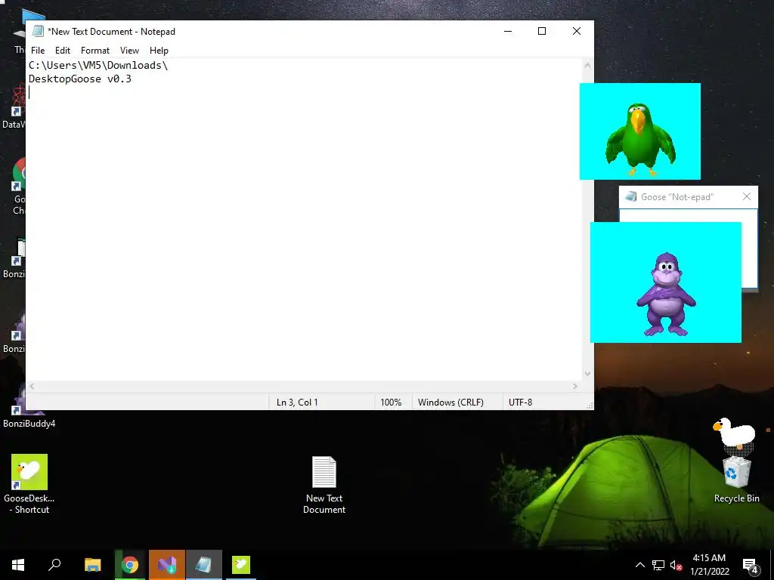Open the clock showing 4:15 AM

(x=709, y=565)
